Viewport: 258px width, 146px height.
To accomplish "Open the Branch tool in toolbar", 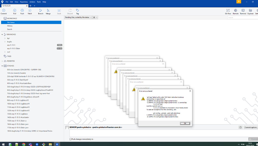I will point(41,12).
